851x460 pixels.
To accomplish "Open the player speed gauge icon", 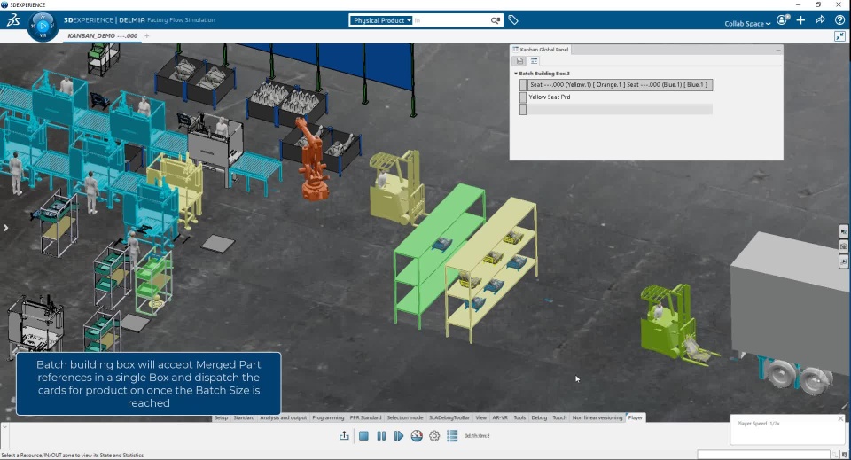I will click(x=417, y=435).
